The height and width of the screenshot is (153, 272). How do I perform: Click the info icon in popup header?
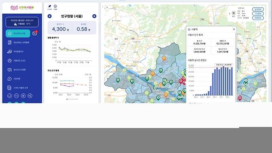[189, 29]
